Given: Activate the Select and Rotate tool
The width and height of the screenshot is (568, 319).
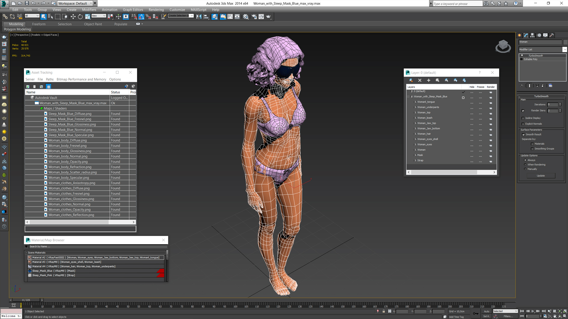Looking at the screenshot, I should pyautogui.click(x=80, y=17).
